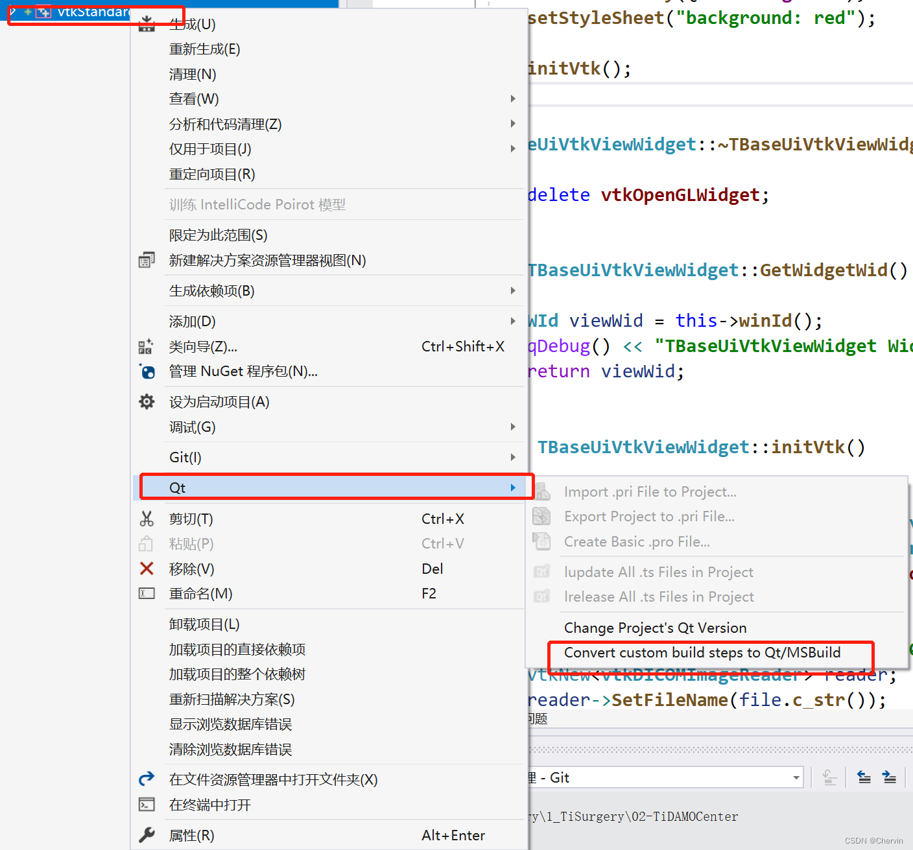Expand the 仅用于项目(J) submenu arrow
Screen dimensions: 913x850
[513, 148]
